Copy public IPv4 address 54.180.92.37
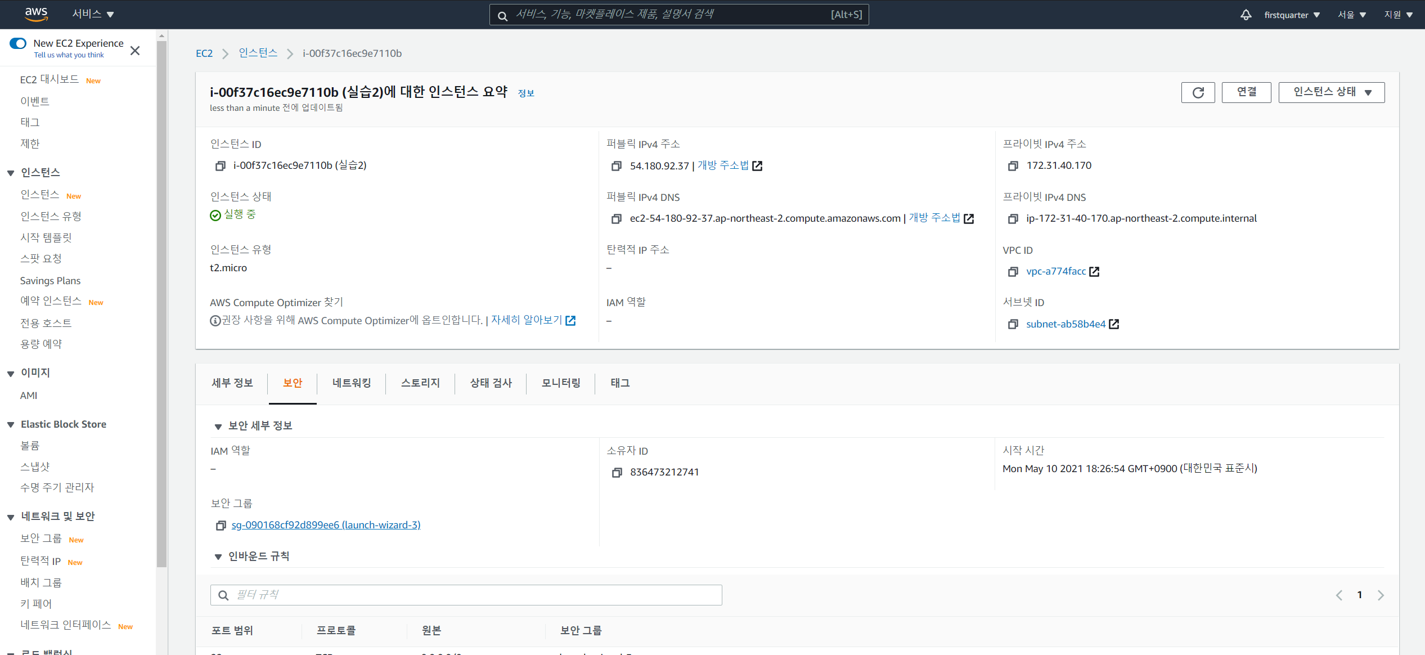The width and height of the screenshot is (1425, 655). (x=617, y=166)
